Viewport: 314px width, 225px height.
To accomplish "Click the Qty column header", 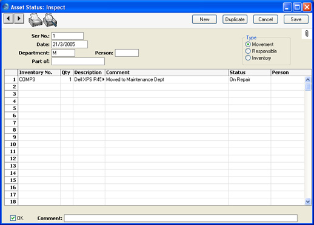I will [x=67, y=73].
